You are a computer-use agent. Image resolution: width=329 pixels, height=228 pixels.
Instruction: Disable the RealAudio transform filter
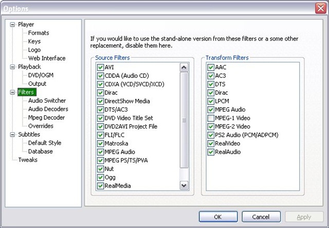pos(211,152)
